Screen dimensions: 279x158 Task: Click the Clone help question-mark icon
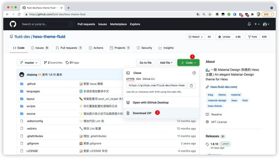[194, 73]
